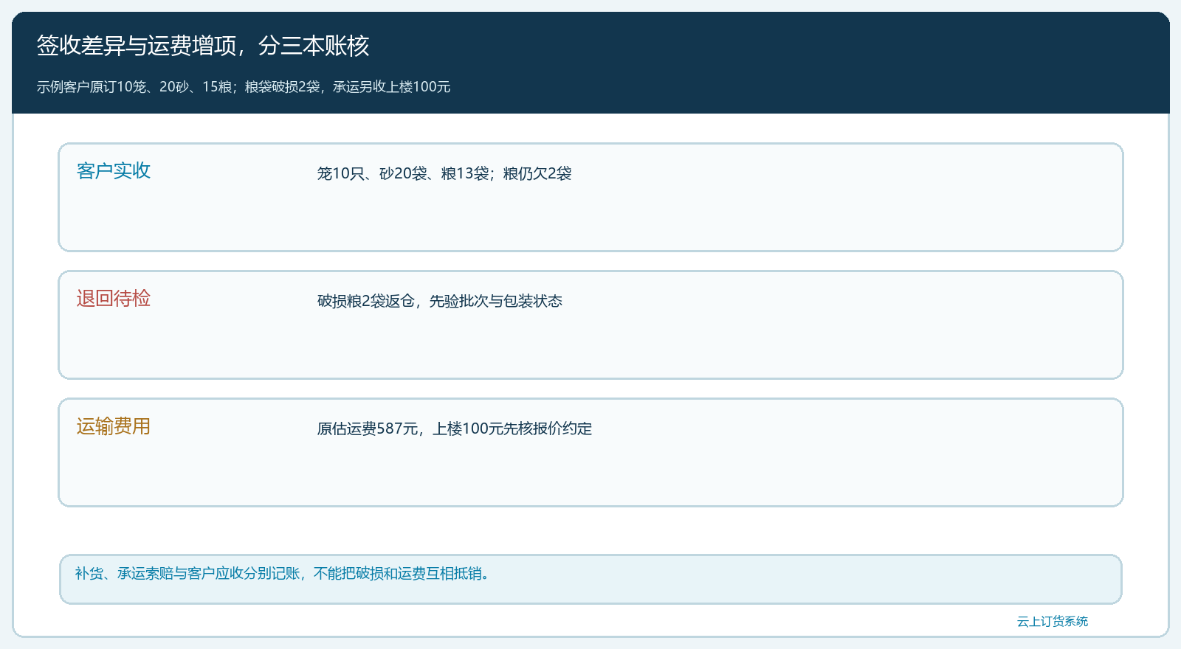Image resolution: width=1181 pixels, height=649 pixels.
Task: Click the title 签收差异与运费增项，分三本账核
Action: coord(203,46)
